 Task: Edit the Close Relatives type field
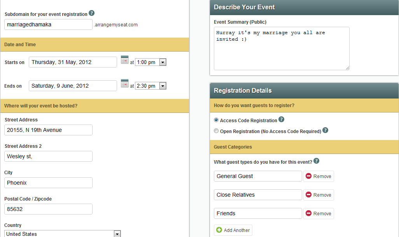coord(258,195)
